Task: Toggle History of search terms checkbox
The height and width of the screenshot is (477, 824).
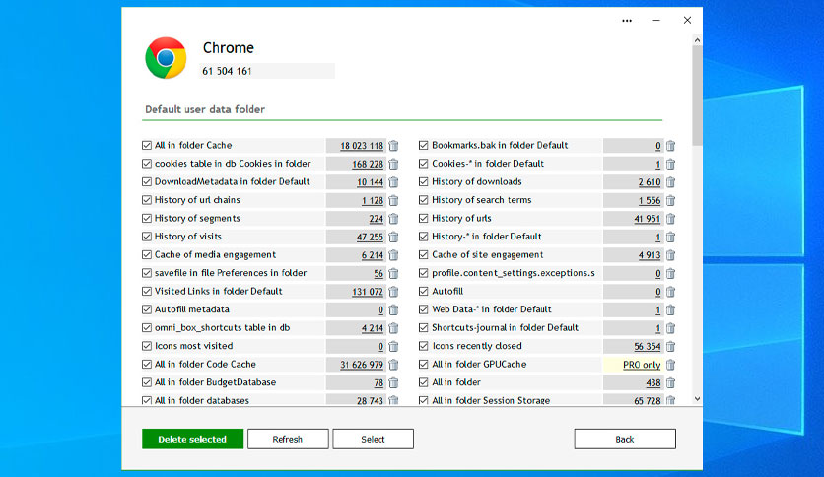Action: (424, 200)
